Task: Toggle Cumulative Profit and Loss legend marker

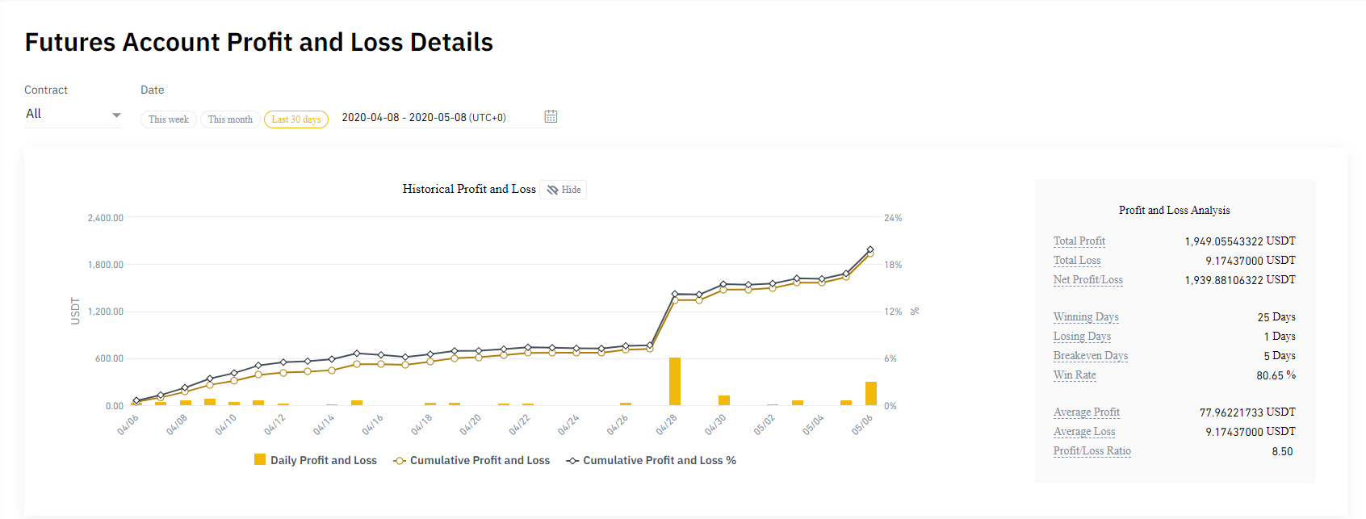Action: 399,461
